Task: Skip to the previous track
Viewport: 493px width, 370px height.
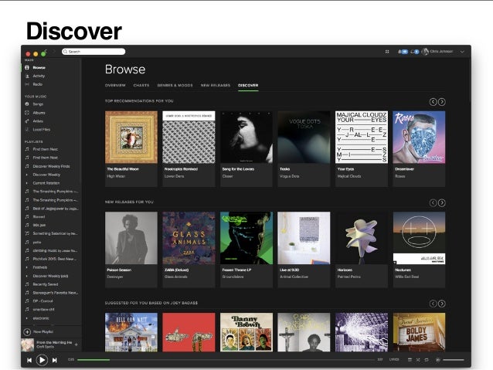Action: click(29, 360)
